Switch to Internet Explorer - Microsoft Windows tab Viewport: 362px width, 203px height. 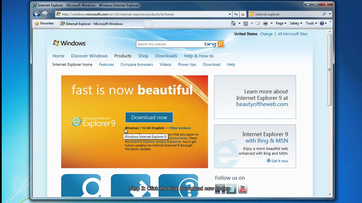coord(102,24)
